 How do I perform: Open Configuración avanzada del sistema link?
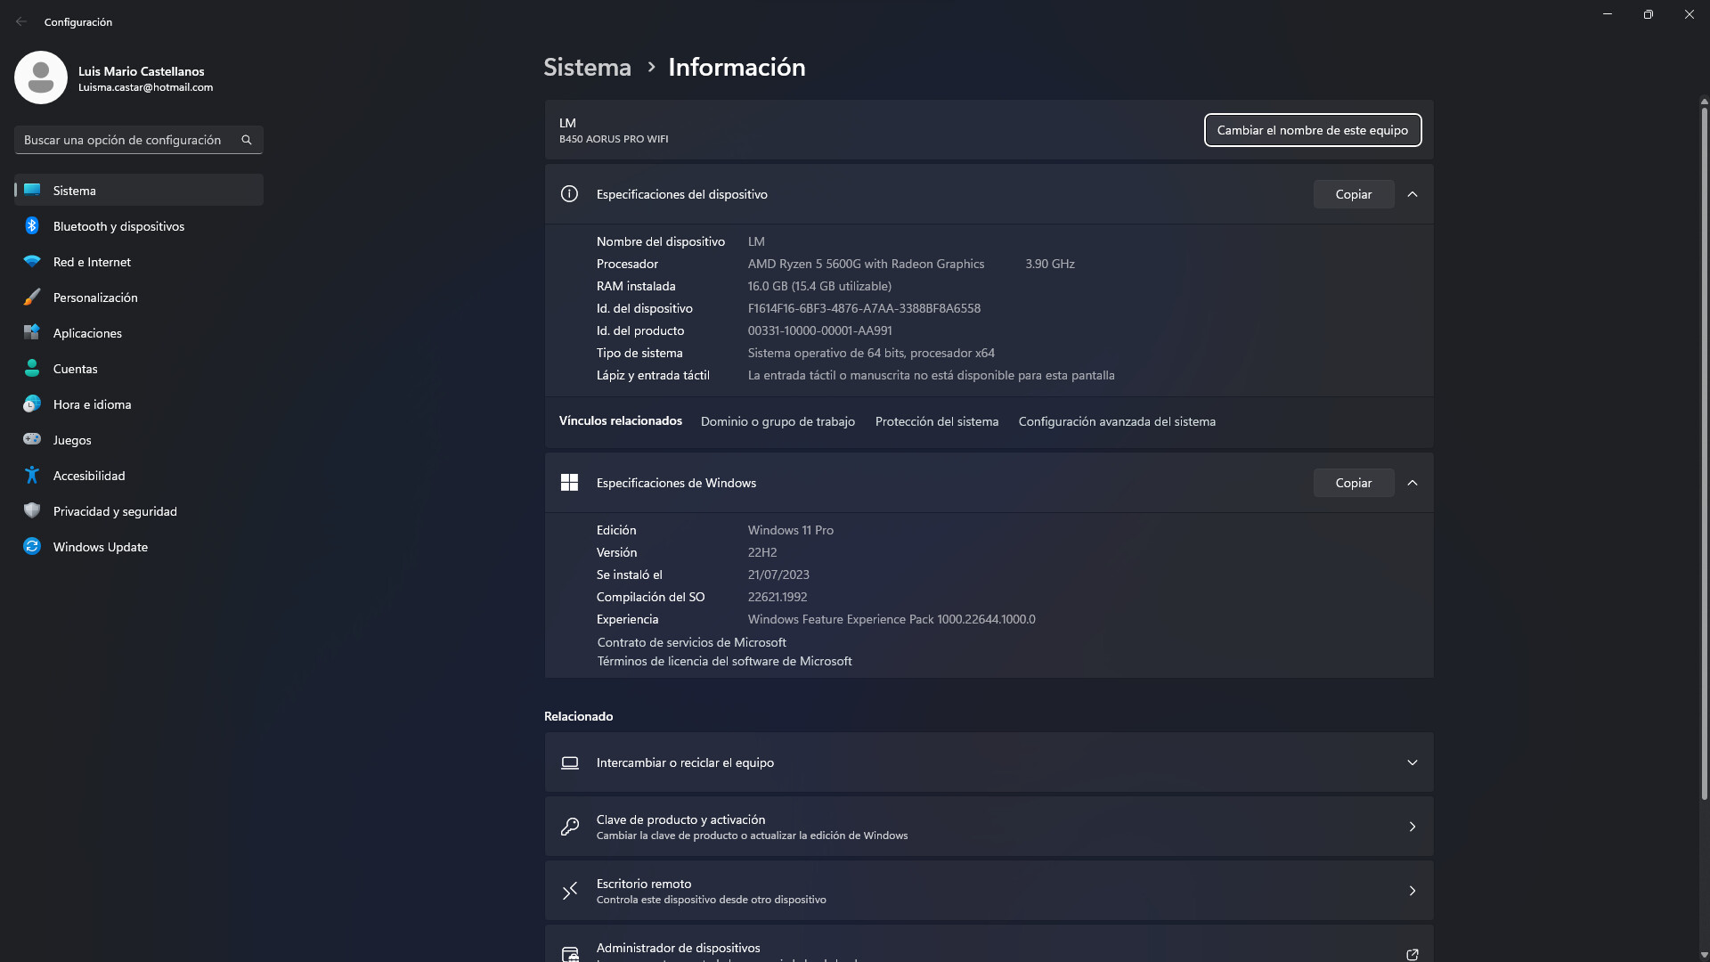1117,421
